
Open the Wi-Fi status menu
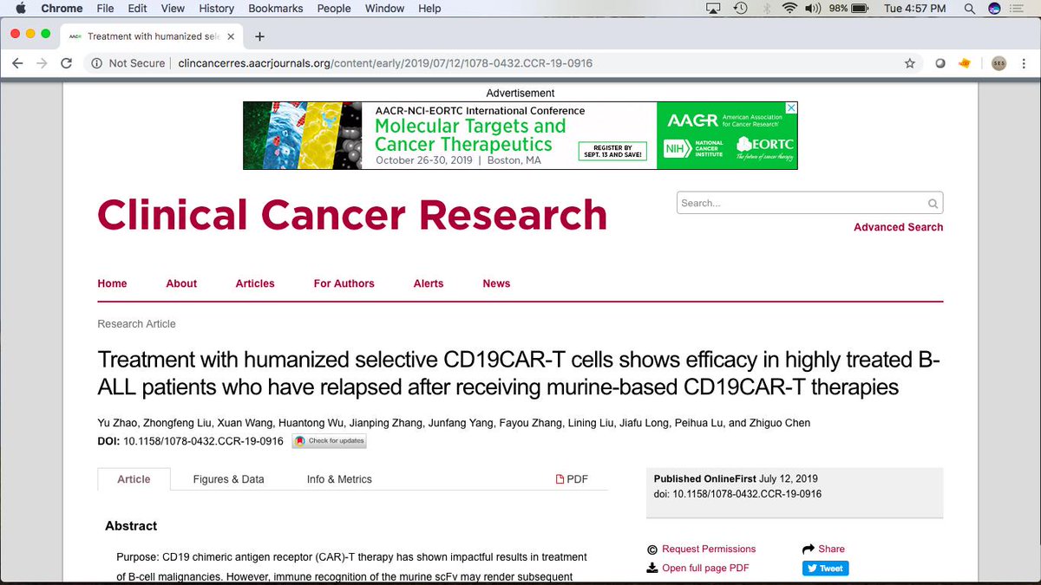point(789,8)
